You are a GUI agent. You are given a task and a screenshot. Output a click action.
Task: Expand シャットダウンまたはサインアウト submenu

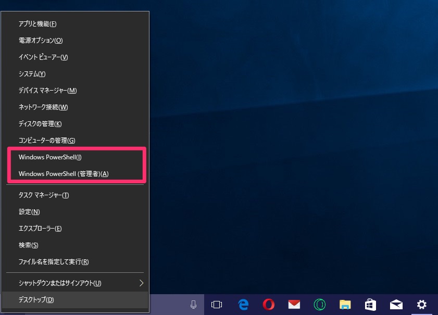tap(75, 283)
